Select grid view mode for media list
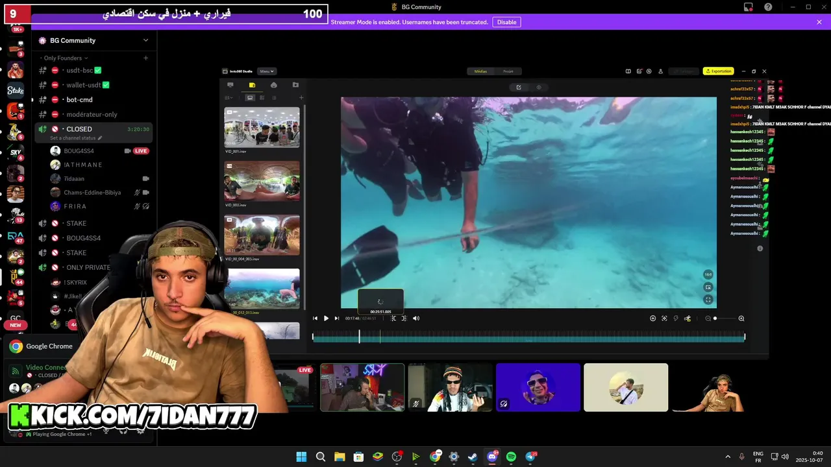 point(262,98)
